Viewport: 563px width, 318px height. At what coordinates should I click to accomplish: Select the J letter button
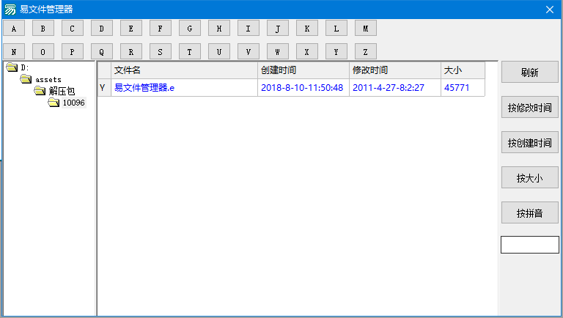[278, 29]
